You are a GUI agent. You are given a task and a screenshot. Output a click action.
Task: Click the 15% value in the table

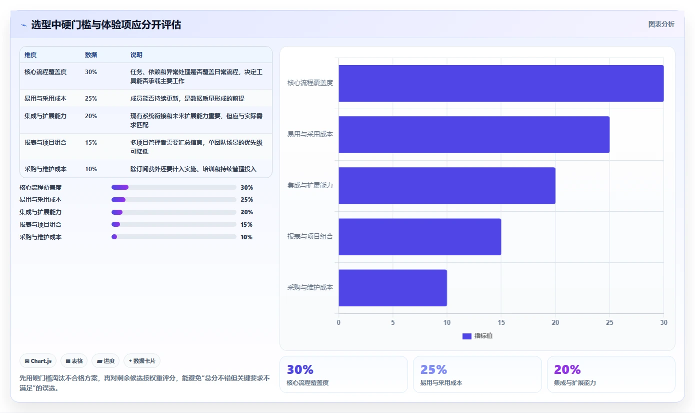91,142
